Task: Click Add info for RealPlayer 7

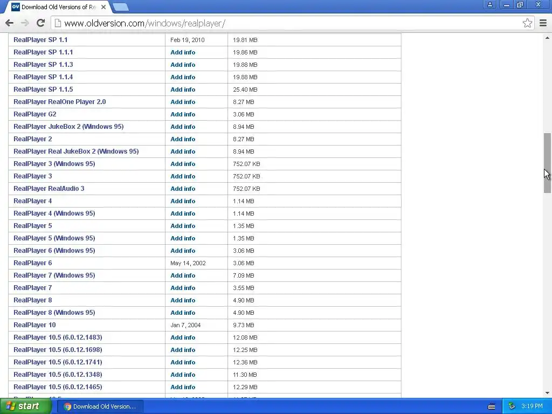Action: coord(183,288)
